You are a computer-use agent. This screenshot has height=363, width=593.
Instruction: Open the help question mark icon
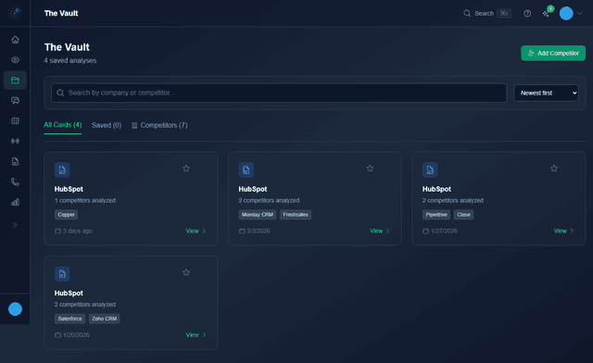pos(527,14)
